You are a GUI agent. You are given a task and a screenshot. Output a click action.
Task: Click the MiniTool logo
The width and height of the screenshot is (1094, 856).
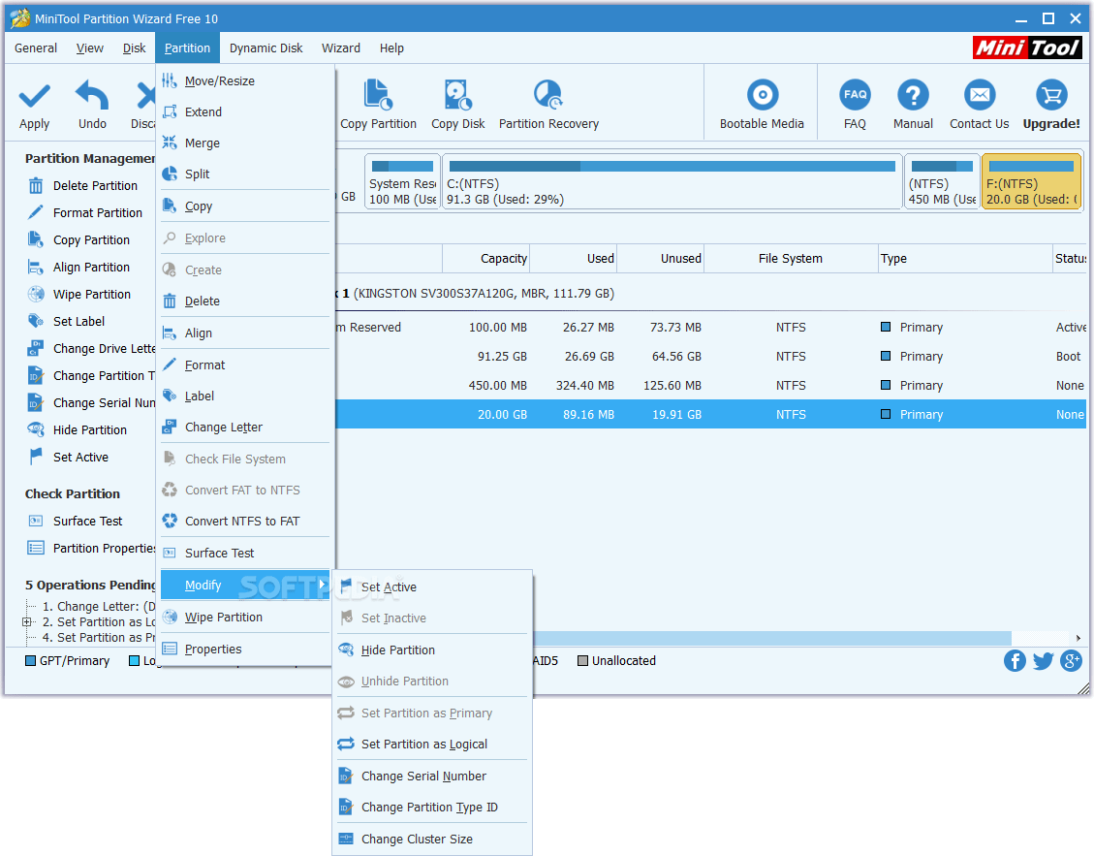tap(1027, 48)
